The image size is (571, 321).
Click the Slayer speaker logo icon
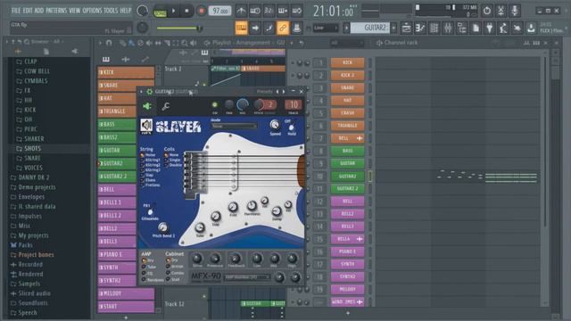coord(146,126)
